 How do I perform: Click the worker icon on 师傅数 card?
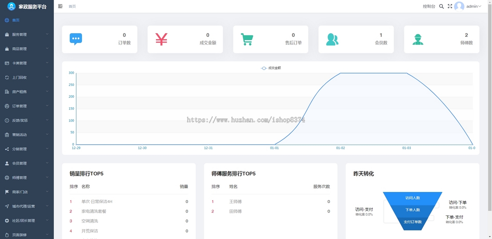[x=418, y=39]
